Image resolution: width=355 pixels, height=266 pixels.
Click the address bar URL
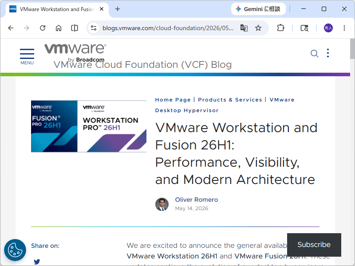(x=168, y=28)
